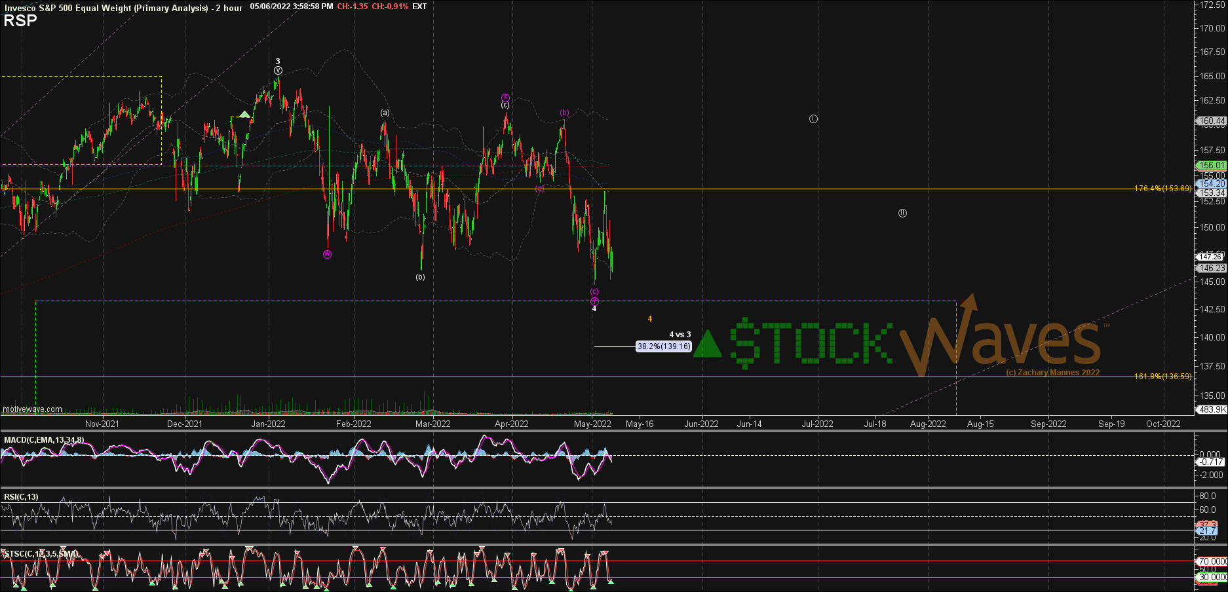This screenshot has width=1228, height=592.
Task: Click the 140.00 price axis label
Action: pyautogui.click(x=1212, y=337)
